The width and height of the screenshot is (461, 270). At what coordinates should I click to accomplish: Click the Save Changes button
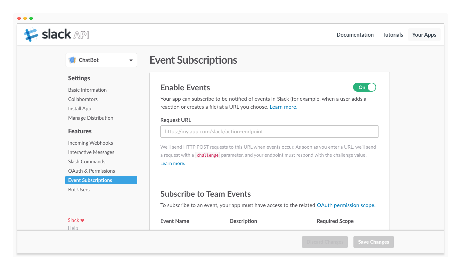tap(373, 242)
